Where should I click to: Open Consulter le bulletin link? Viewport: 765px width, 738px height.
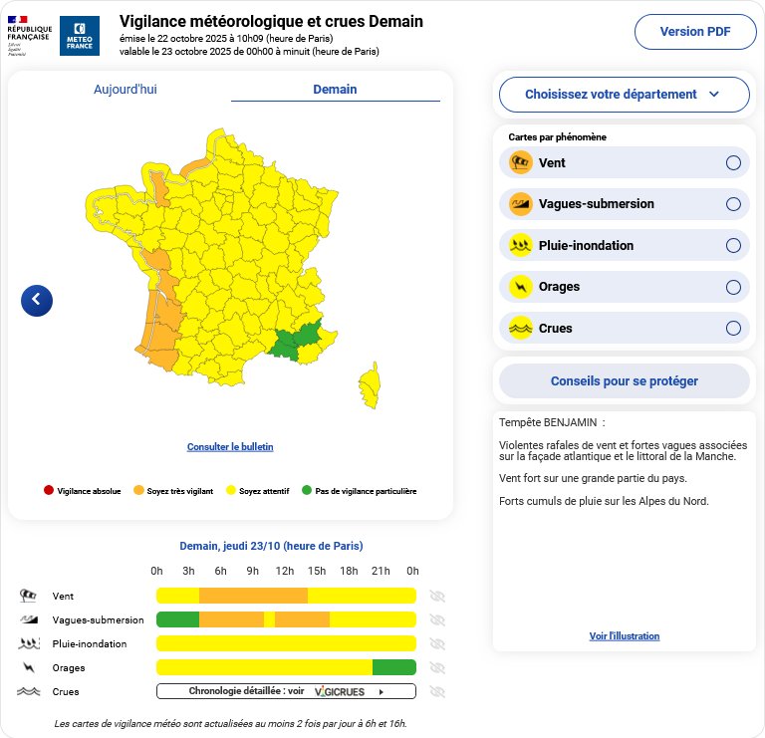pos(230,447)
